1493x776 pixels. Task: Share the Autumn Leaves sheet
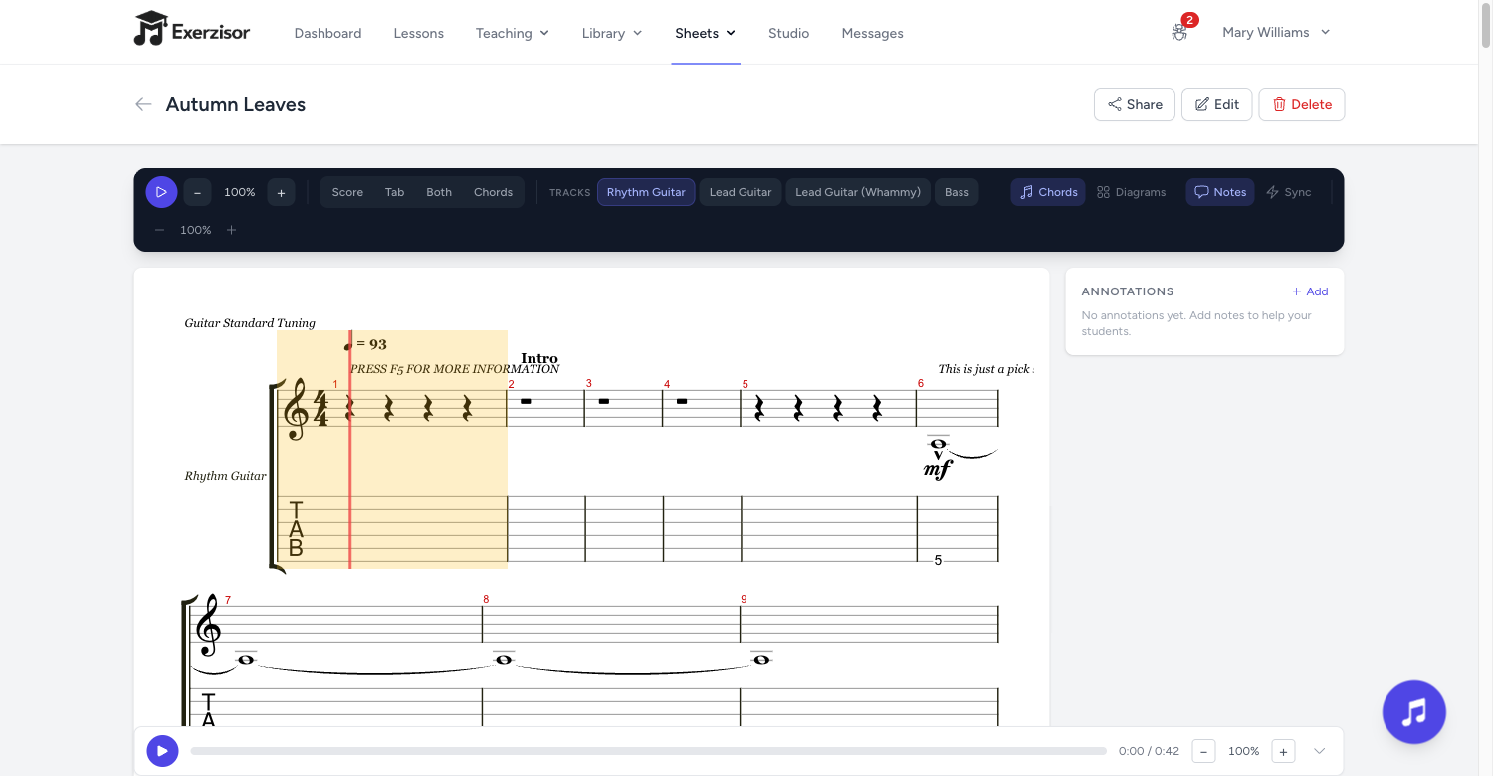(1135, 104)
